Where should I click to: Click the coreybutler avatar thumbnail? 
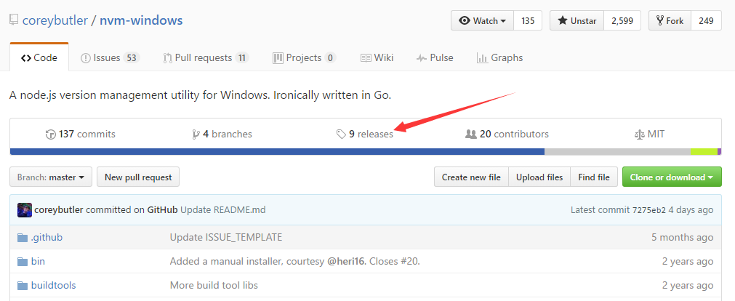[x=25, y=210]
